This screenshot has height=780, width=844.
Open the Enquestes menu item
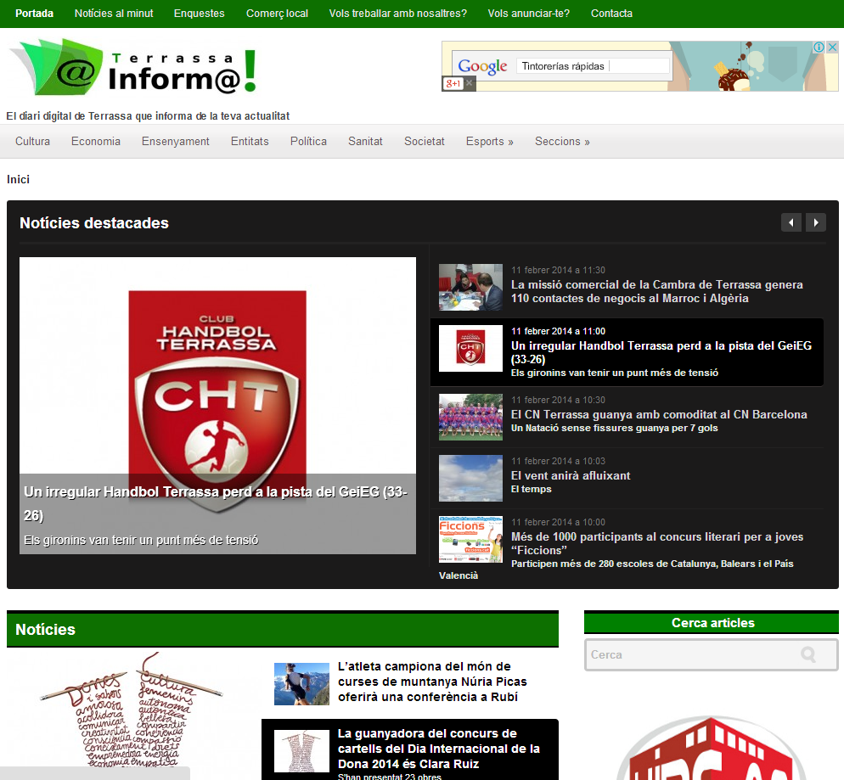click(200, 14)
